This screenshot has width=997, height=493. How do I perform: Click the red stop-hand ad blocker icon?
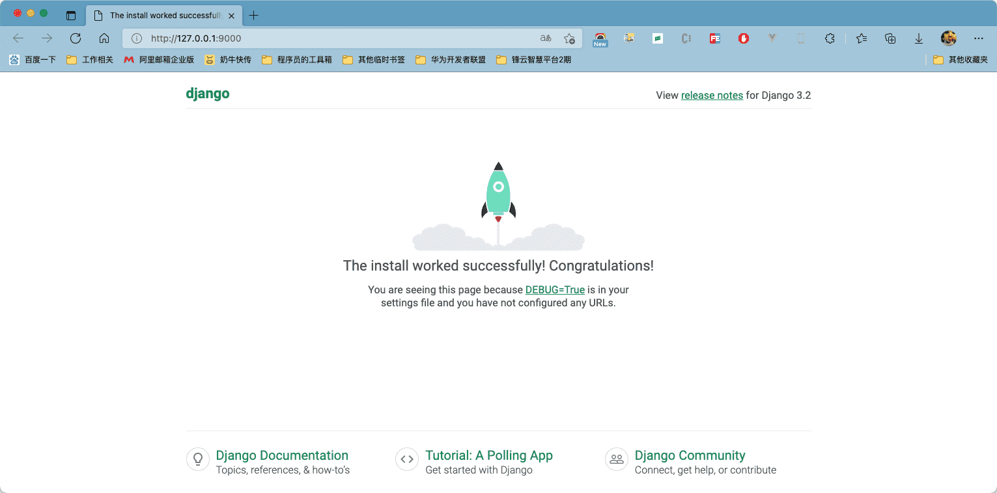[744, 38]
